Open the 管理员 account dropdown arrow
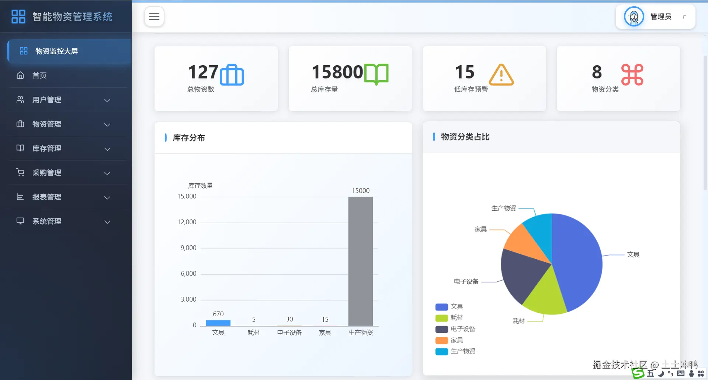The width and height of the screenshot is (708, 380). 684,17
